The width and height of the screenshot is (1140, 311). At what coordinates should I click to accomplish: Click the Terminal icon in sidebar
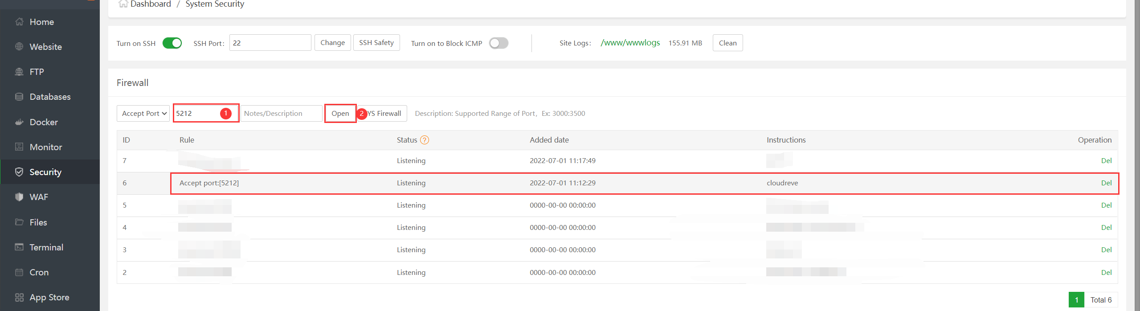click(x=19, y=247)
